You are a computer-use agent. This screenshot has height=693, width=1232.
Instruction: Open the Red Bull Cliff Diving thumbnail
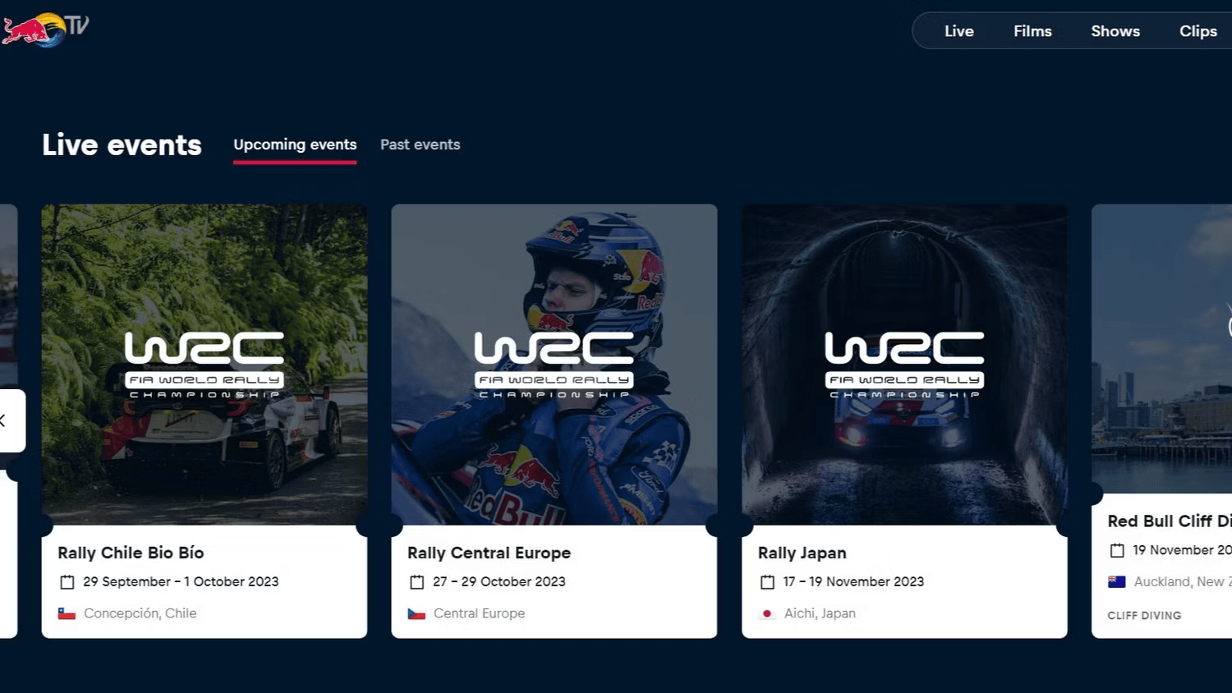click(1161, 349)
